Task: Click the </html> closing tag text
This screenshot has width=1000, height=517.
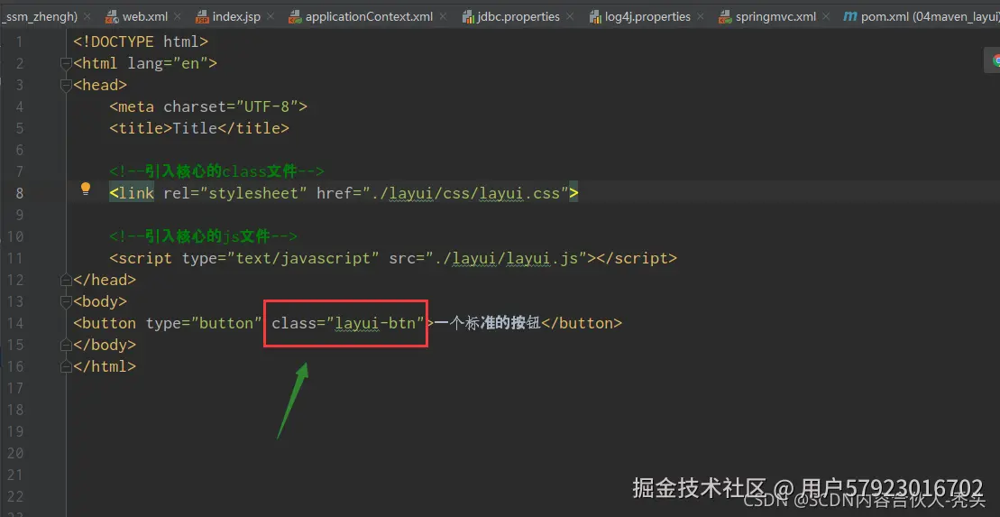Action: click(x=105, y=366)
